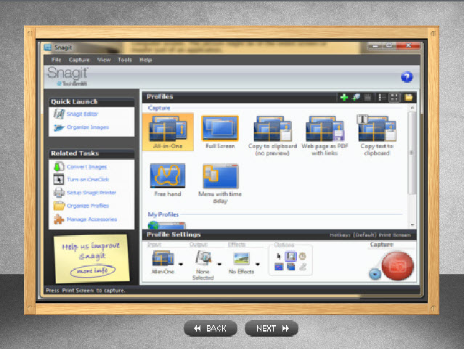464x349 pixels.
Task: Click the Organize Profiles link
Action: (x=88, y=205)
